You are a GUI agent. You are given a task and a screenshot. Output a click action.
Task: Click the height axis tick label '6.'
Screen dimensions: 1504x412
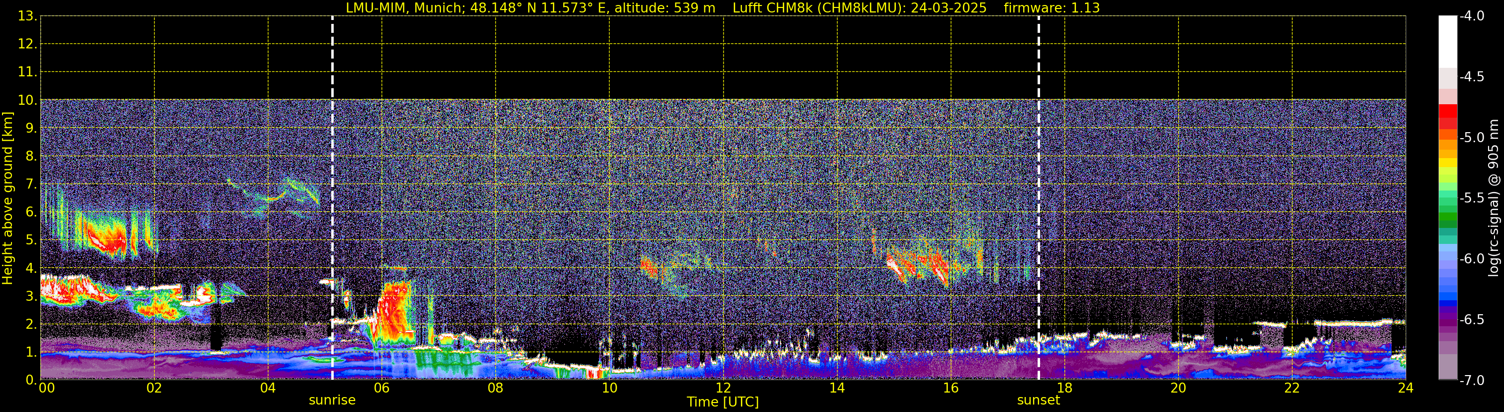click(31, 212)
